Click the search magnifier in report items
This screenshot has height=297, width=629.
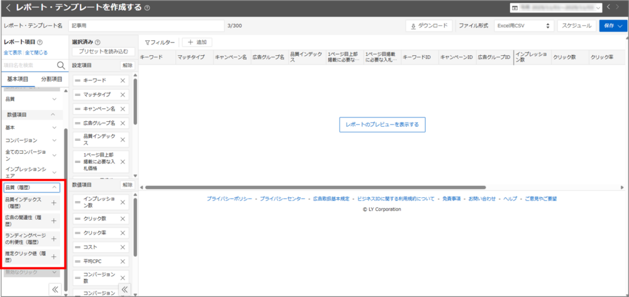pyautogui.click(x=61, y=65)
